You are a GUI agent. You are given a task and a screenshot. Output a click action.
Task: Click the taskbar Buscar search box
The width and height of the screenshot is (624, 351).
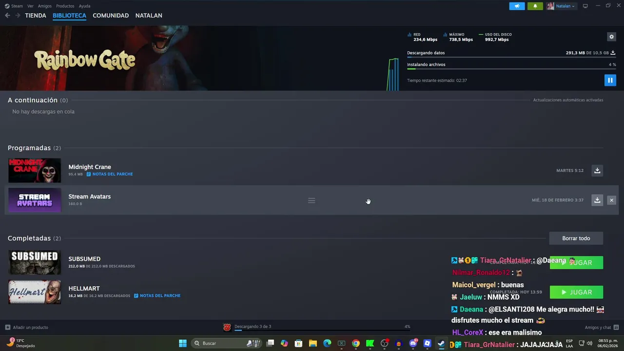tap(227, 343)
